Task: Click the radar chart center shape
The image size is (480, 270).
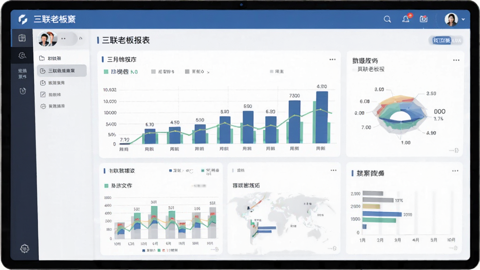Action: (400, 116)
